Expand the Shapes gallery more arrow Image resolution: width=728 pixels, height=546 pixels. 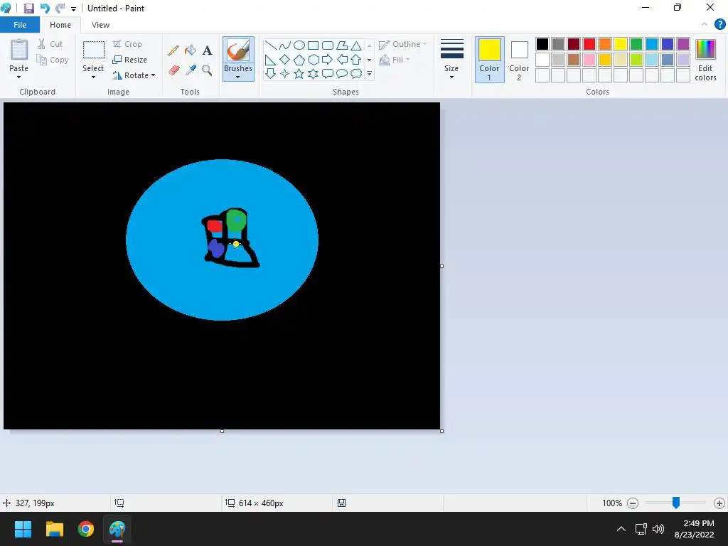(x=370, y=74)
